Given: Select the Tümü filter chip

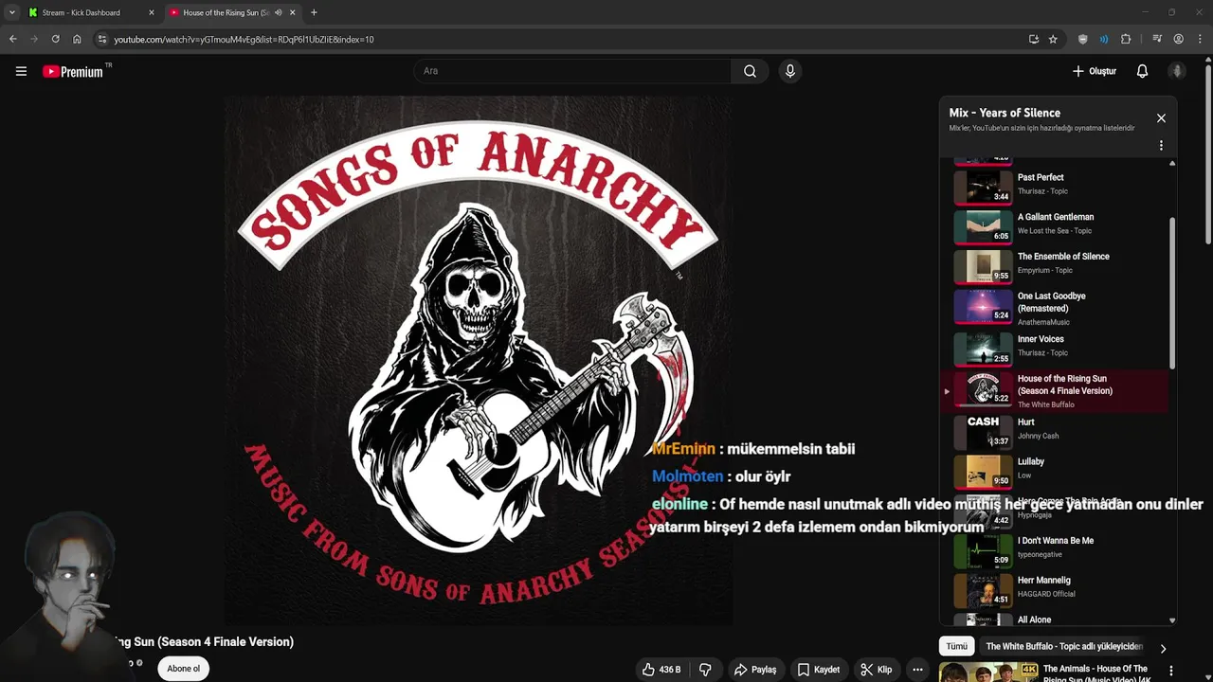Looking at the screenshot, I should (x=957, y=646).
